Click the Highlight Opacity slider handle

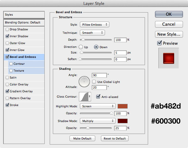pos(111,113)
